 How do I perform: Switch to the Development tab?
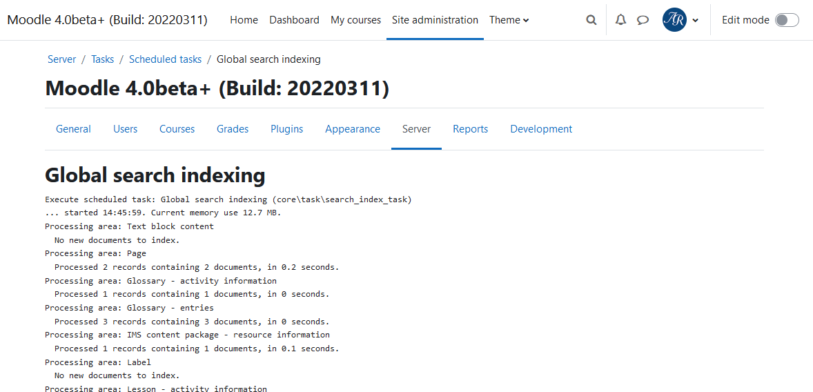541,129
